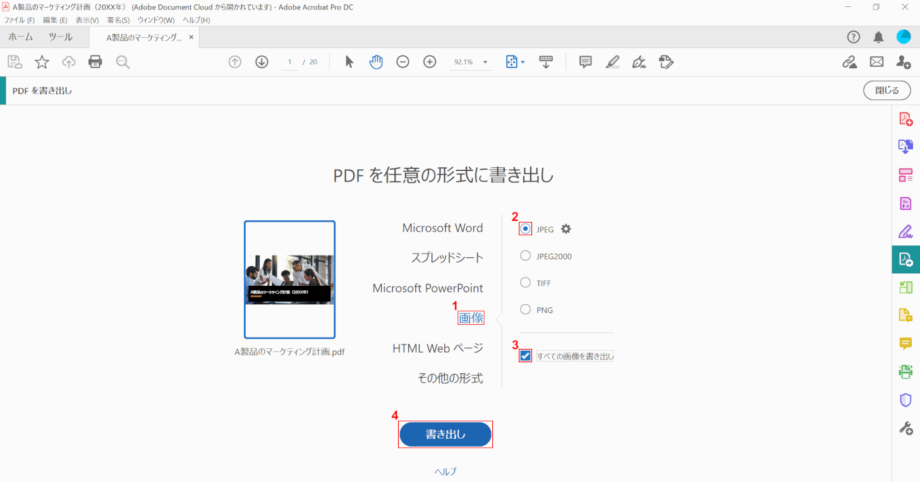Click the zoom in plus icon
Viewport: 920px width, 482px height.
430,62
